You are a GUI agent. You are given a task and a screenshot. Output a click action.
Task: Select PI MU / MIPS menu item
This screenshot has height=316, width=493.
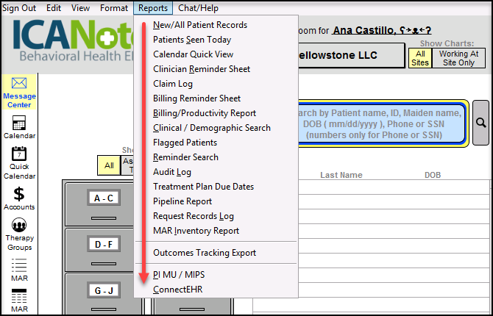pyautogui.click(x=179, y=275)
